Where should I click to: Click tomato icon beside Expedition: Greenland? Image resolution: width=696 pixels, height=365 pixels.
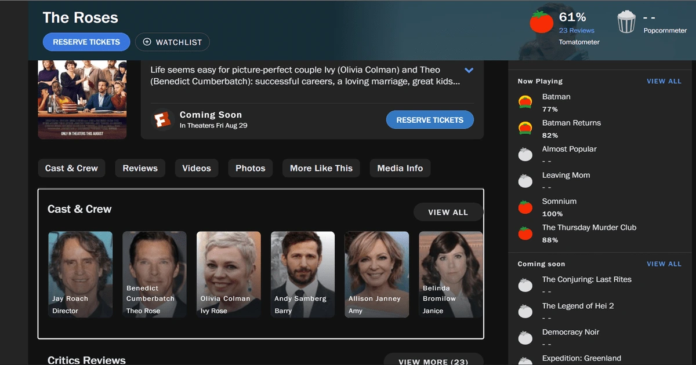pyautogui.click(x=525, y=360)
